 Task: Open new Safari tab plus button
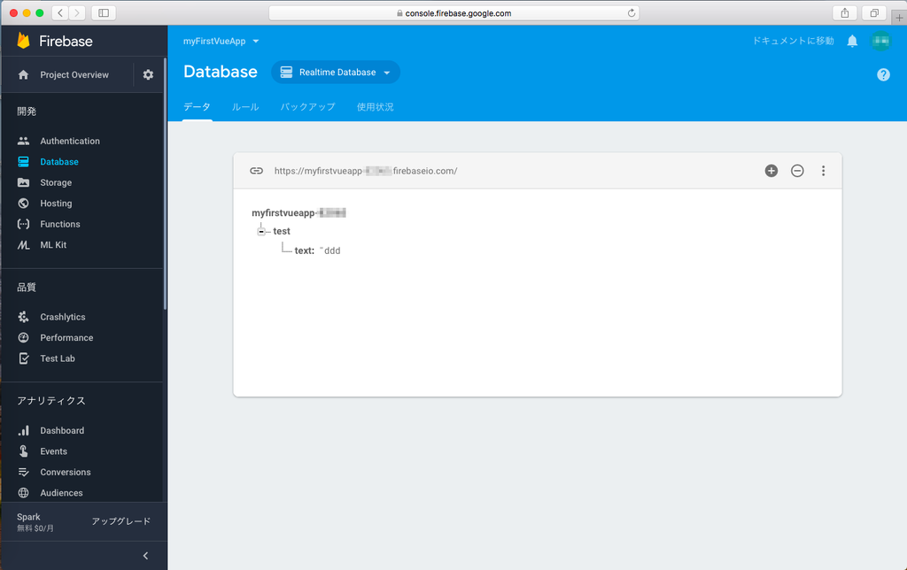pos(899,18)
